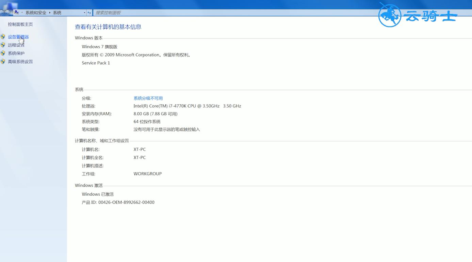This screenshot has width=472, height=262.
Task: Click the XT-PC value next to 计算机全名
Action: (140, 157)
